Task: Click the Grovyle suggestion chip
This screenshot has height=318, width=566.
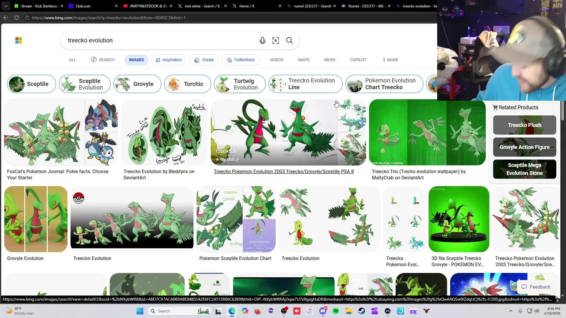Action: 137,84
